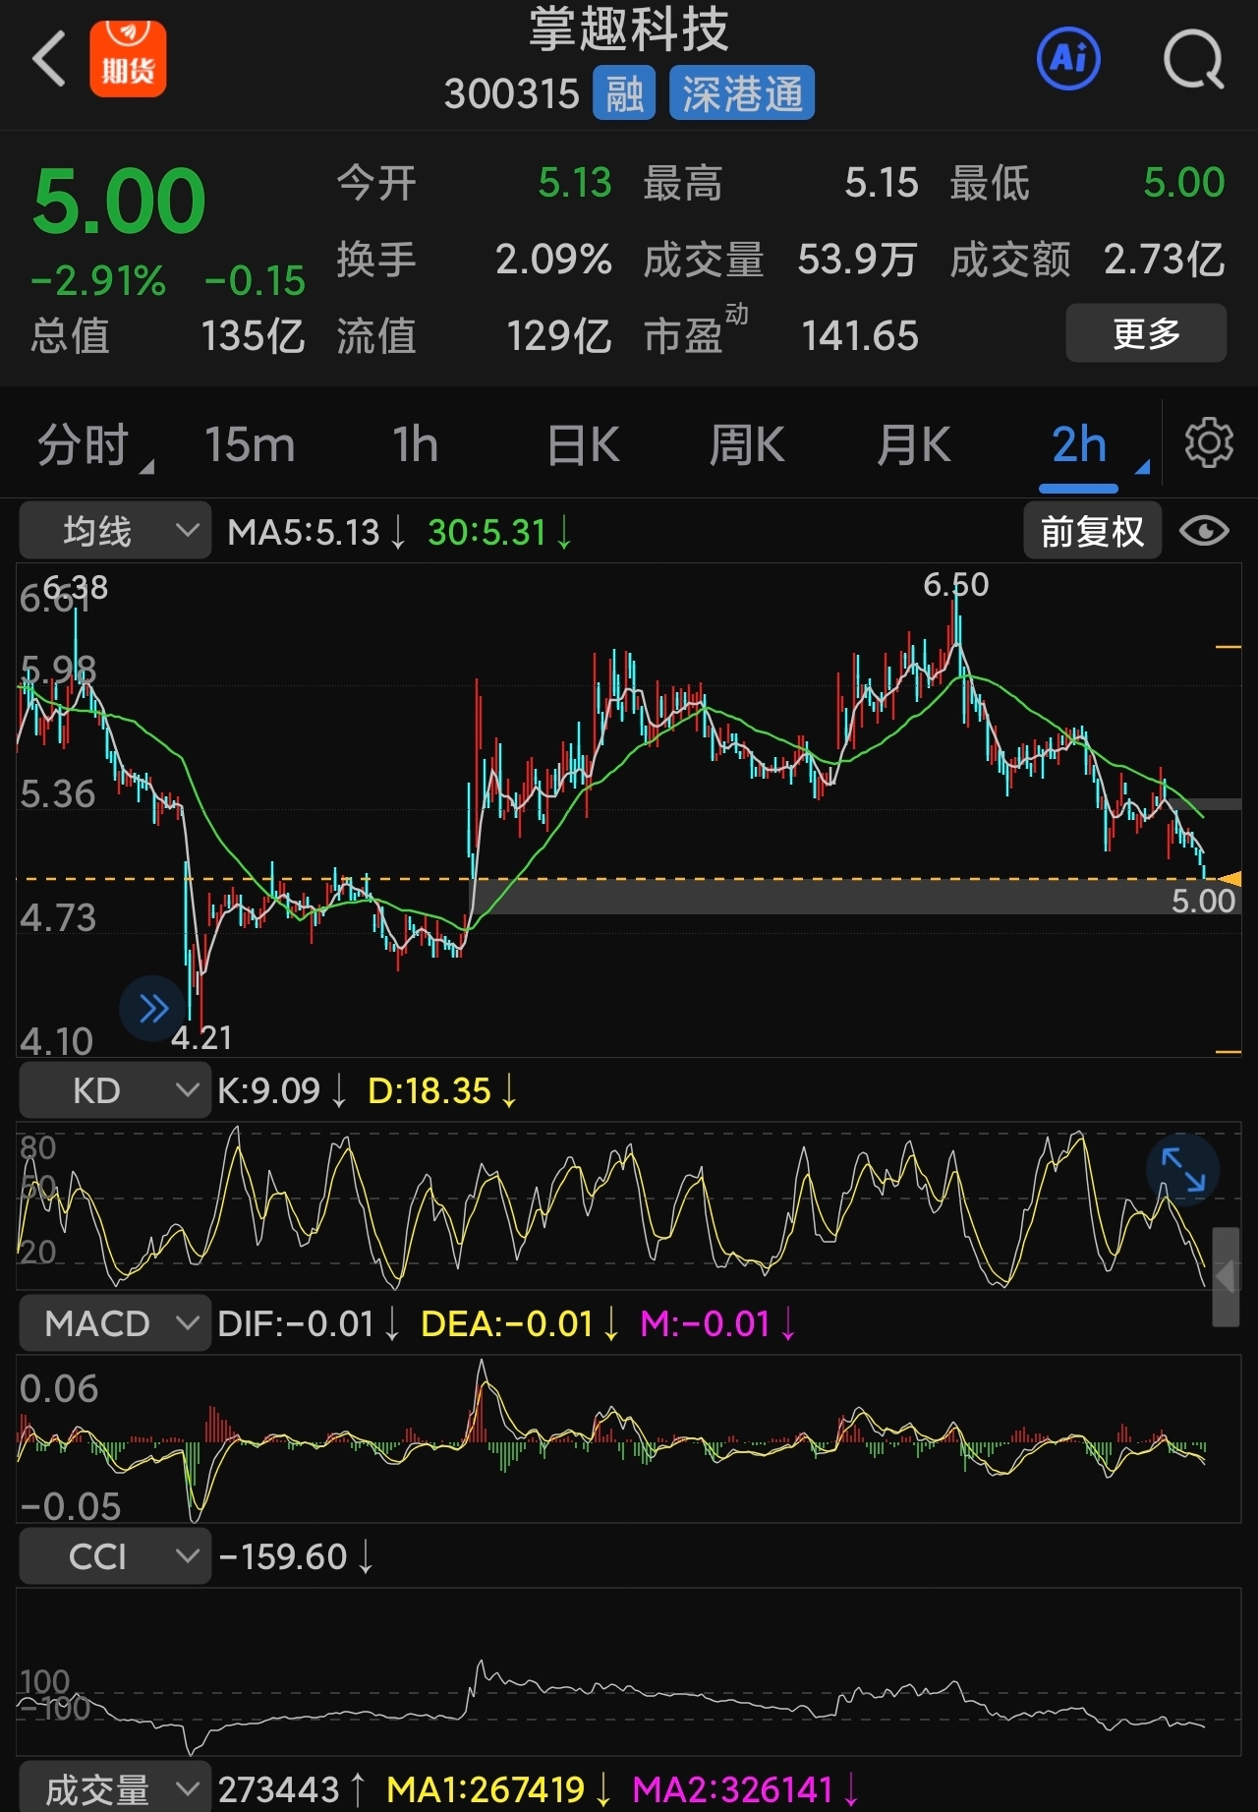Switch to the 月K tab
Viewport: 1258px width, 1812px height.
[x=913, y=444]
